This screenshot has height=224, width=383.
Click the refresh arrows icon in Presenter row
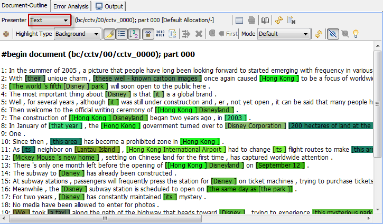279,20
